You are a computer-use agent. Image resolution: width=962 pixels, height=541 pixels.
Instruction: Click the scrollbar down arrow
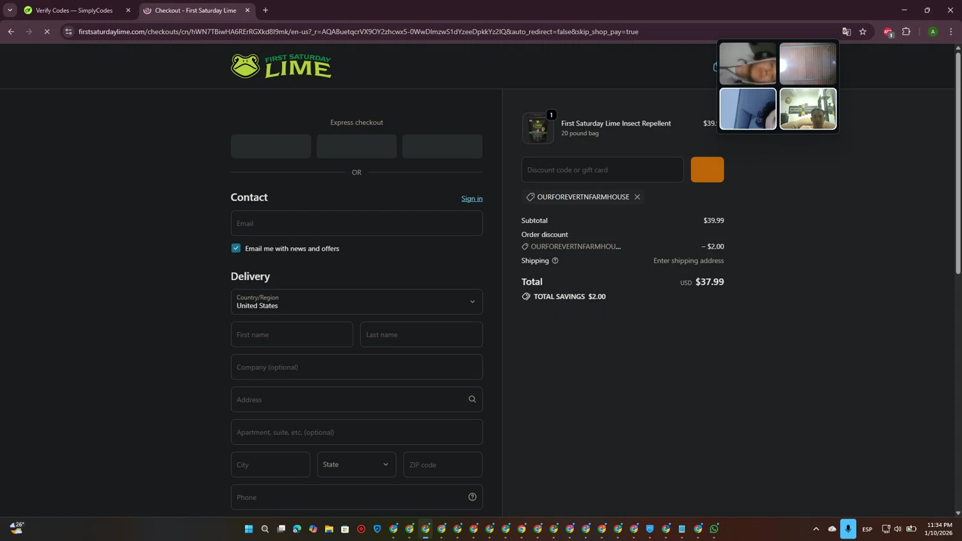click(958, 513)
